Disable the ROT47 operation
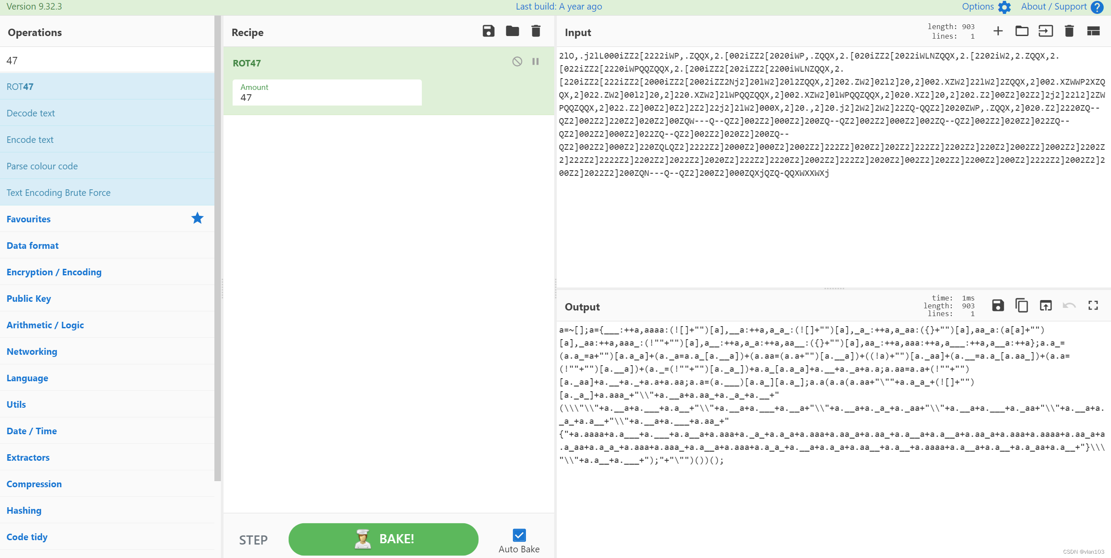This screenshot has width=1111, height=558. point(517,61)
